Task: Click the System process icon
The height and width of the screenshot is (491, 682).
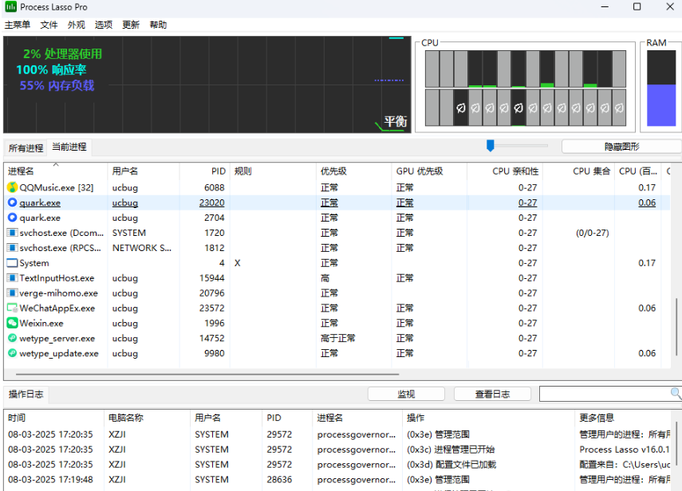Action: click(13, 263)
